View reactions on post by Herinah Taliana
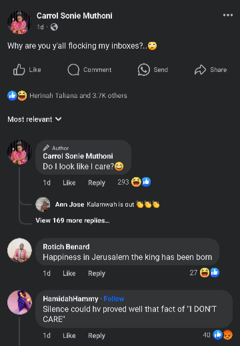 [x=67, y=95]
